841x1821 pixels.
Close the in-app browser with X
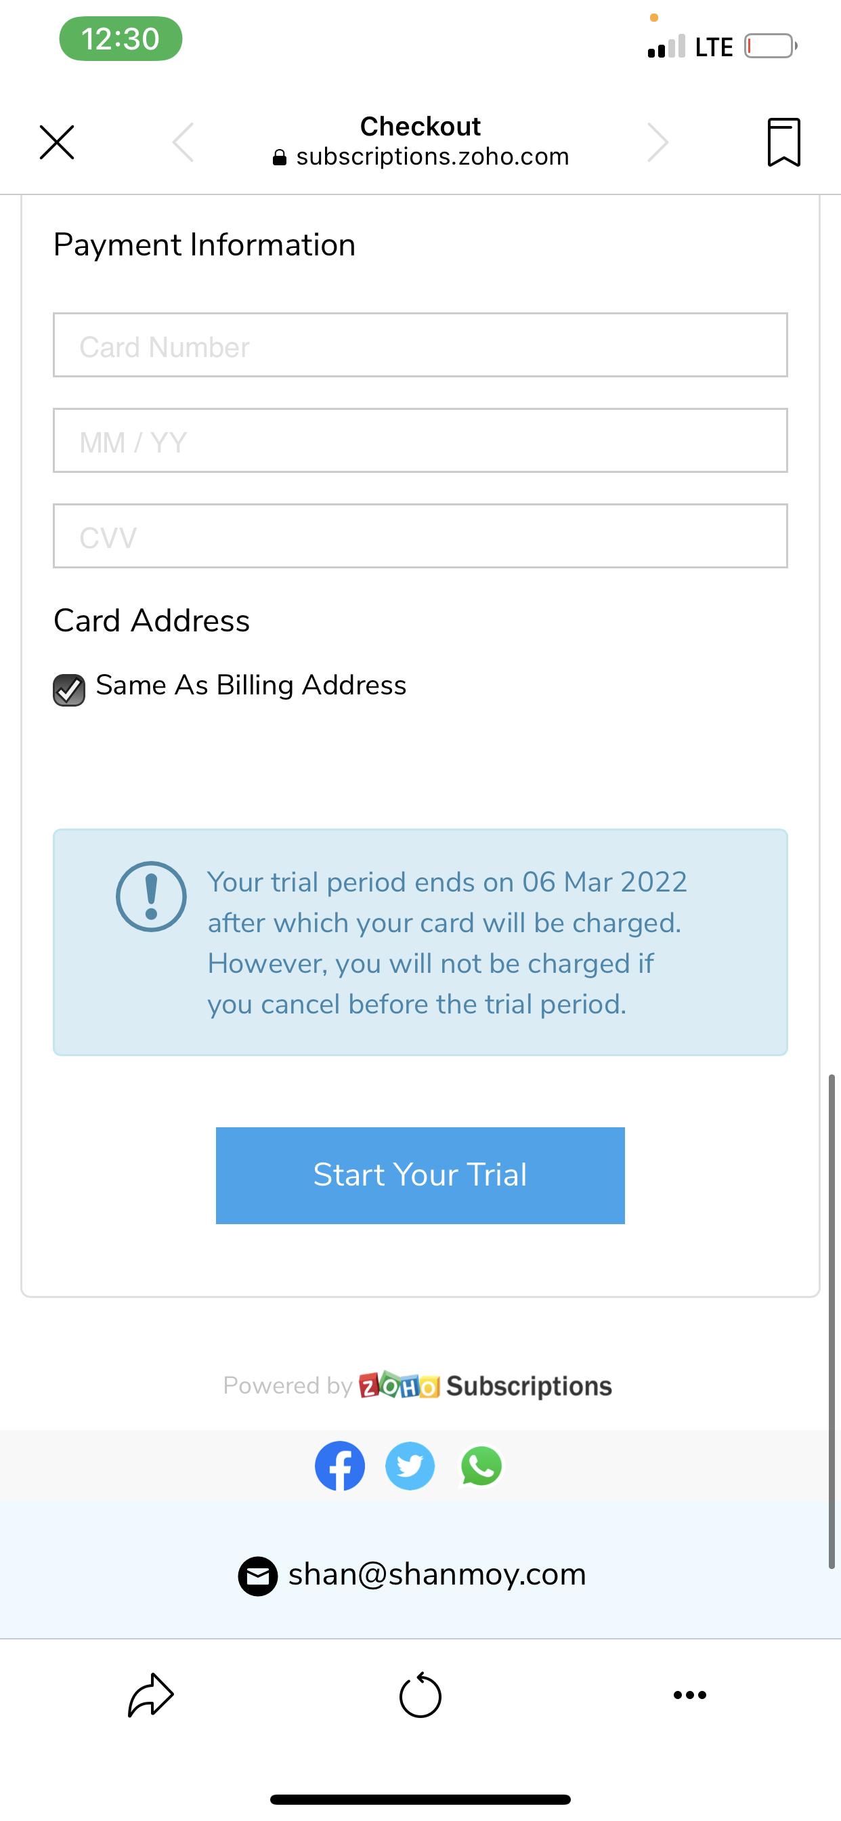click(56, 143)
